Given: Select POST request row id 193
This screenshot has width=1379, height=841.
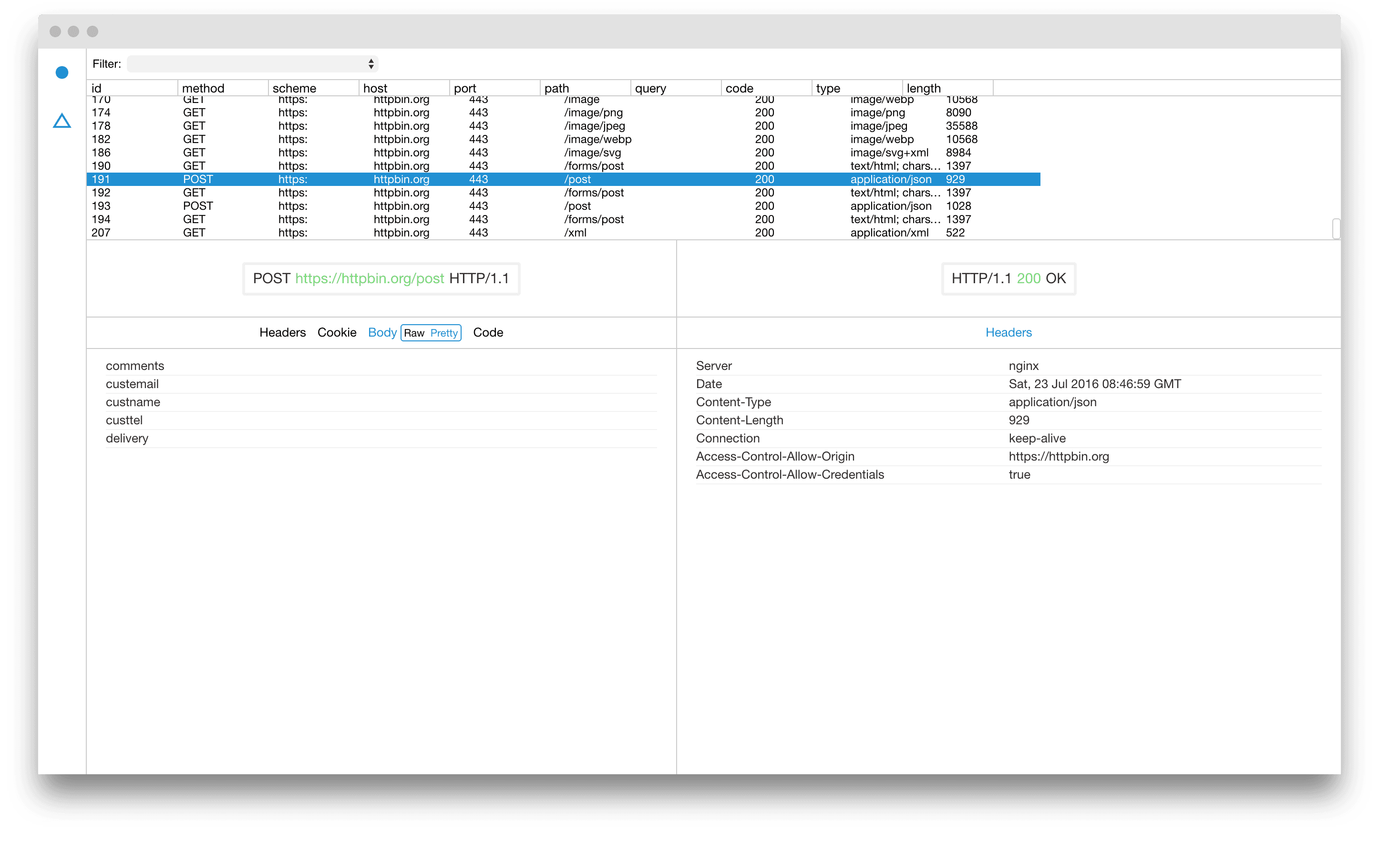Looking at the screenshot, I should point(564,206).
